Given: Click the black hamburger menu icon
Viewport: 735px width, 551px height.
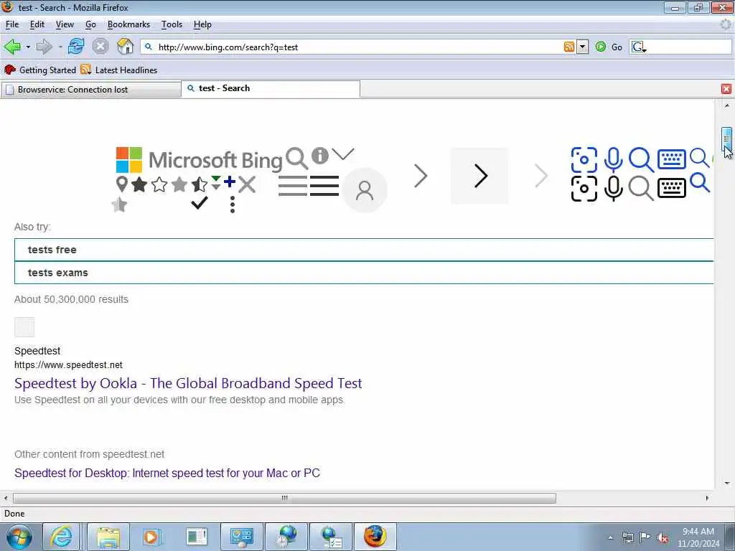Looking at the screenshot, I should [324, 186].
